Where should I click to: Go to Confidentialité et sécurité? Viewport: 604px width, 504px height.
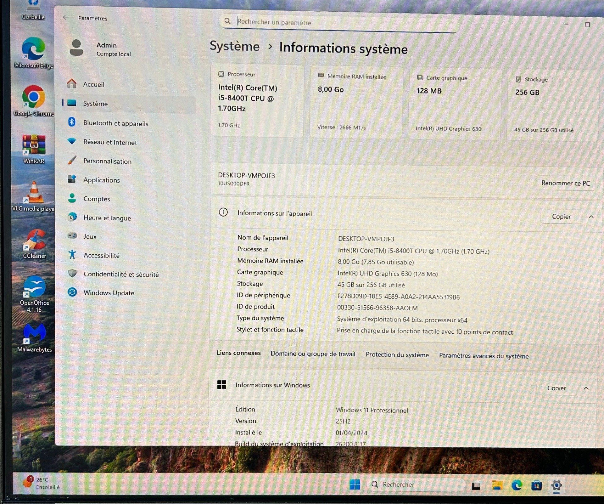tap(121, 274)
